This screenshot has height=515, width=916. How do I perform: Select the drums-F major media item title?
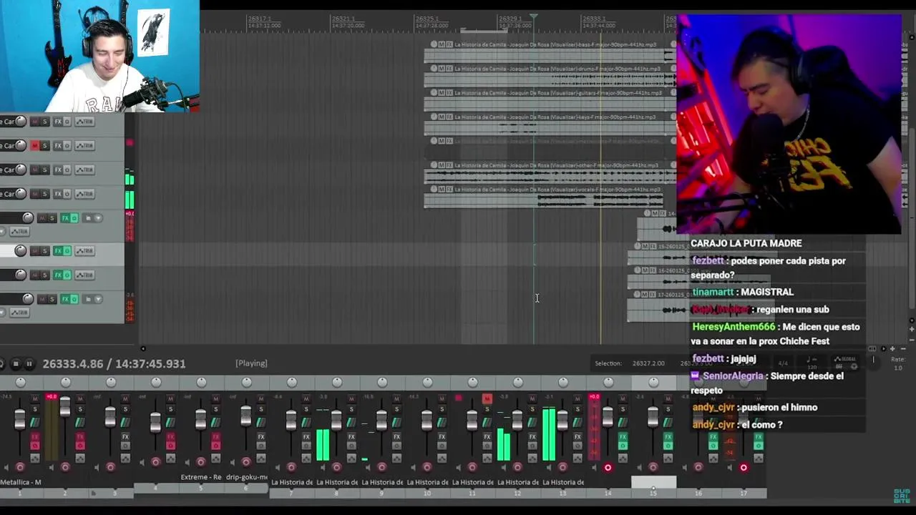(556, 69)
